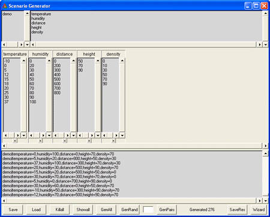The image size is (270, 217).
Task: Click the up arrow of the temperature list scrollbar
Action: (24, 61)
